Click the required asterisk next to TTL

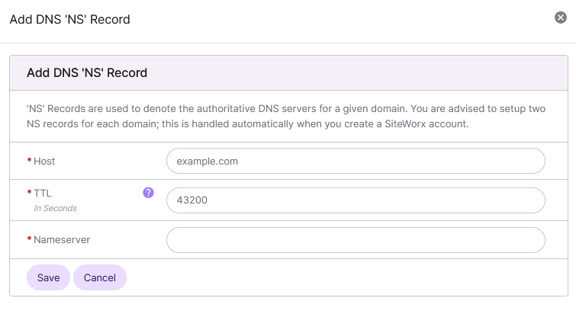[x=29, y=194]
